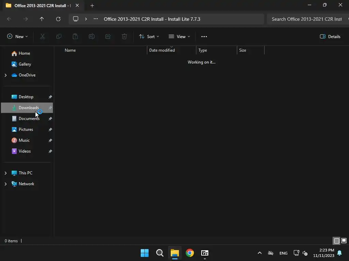Sort by the Name column header
The width and height of the screenshot is (349, 261).
70,50
